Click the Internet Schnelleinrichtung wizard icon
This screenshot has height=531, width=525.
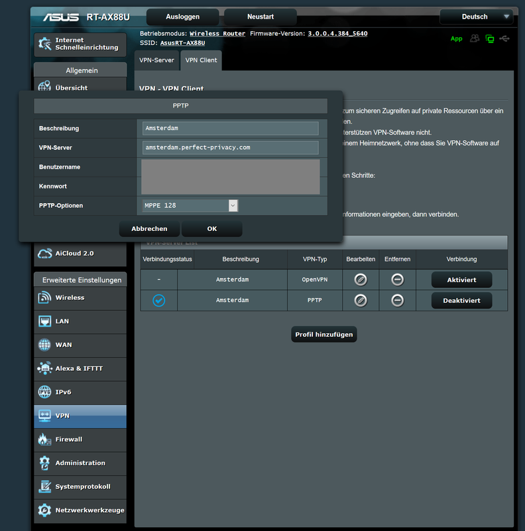point(44,44)
